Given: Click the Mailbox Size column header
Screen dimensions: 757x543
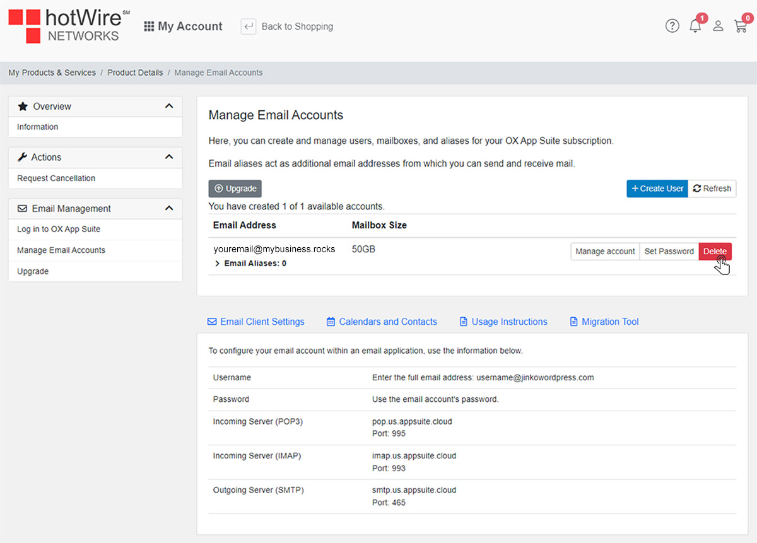Looking at the screenshot, I should pos(379,225).
